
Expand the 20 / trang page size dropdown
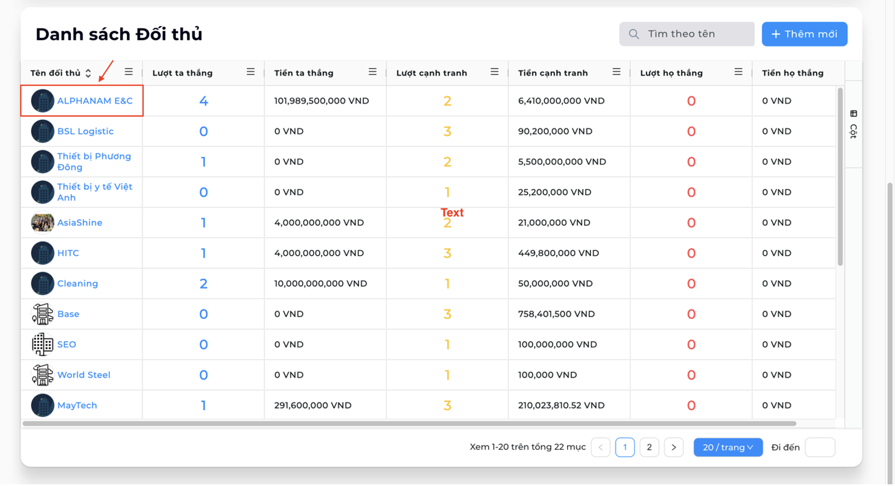click(x=728, y=448)
